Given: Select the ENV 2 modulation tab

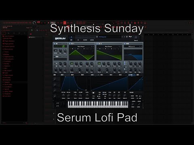Looking at the screenshot, I should (72, 75).
